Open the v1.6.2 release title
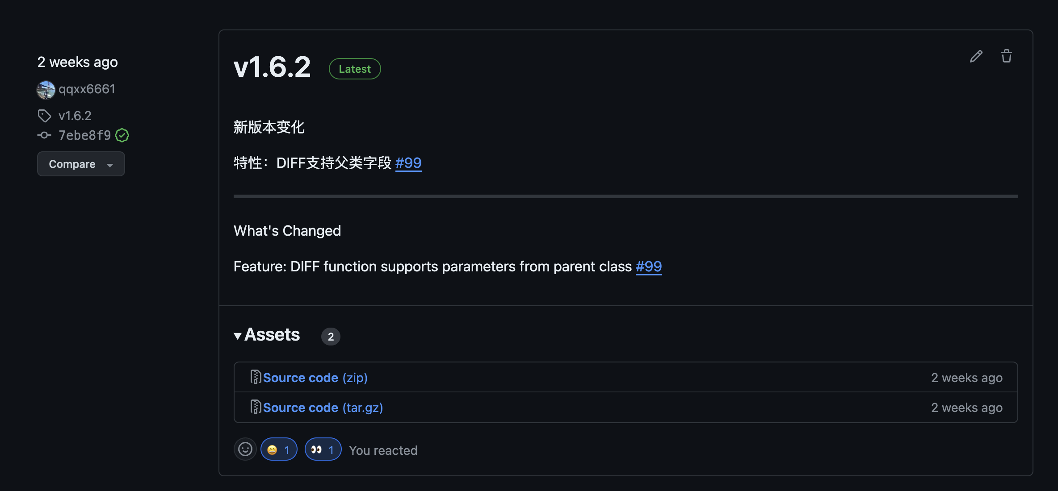Viewport: 1058px width, 491px height. (x=272, y=67)
